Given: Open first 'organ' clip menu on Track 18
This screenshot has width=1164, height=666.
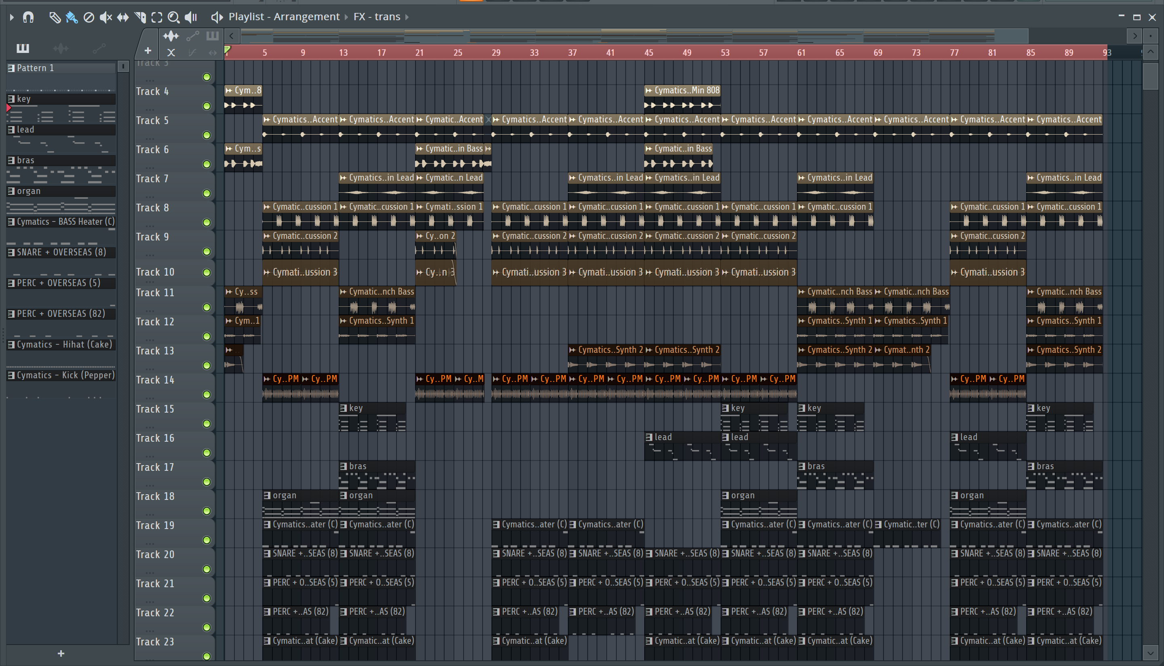Looking at the screenshot, I should pyautogui.click(x=267, y=495).
